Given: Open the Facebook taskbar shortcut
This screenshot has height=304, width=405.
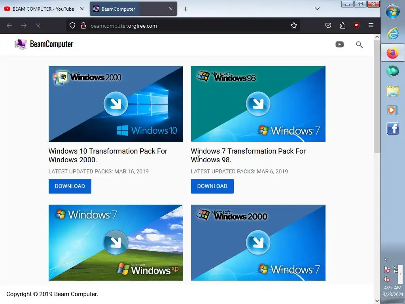Looking at the screenshot, I should pos(393,129).
